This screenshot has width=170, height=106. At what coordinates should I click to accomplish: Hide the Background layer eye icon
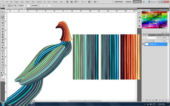[x=143, y=44]
